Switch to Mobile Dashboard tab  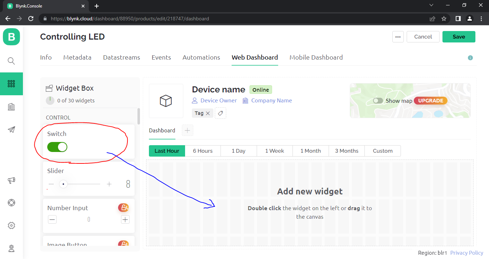point(316,57)
